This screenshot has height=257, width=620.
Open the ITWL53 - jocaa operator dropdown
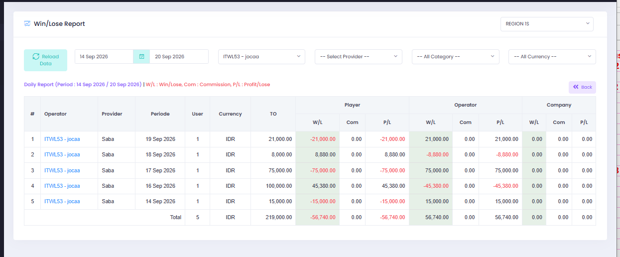click(262, 57)
